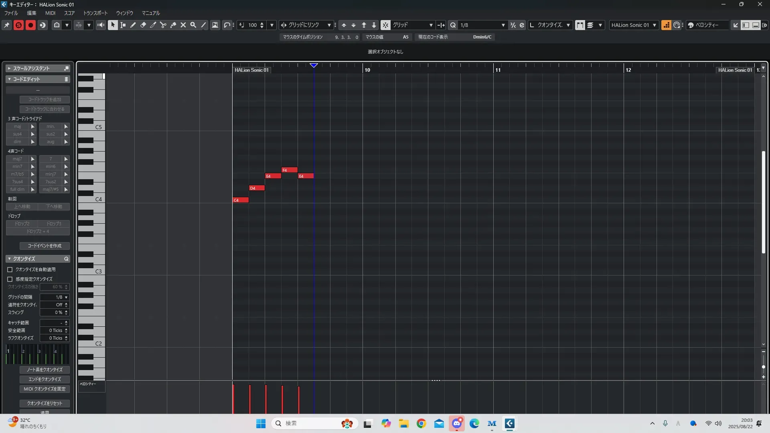This screenshot has width=770, height=433.
Task: Click the コードイベントを作成 button
Action: point(45,246)
